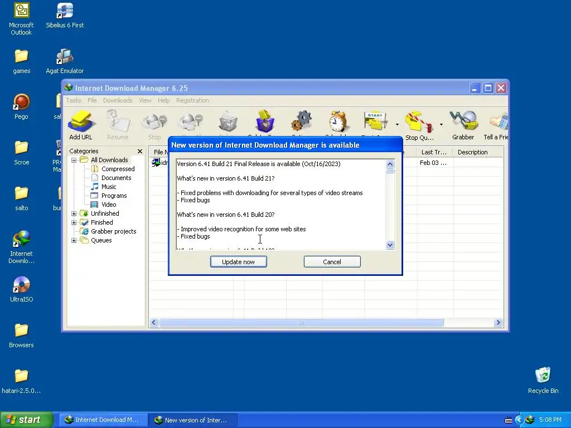Expand the Unfinished category node
This screenshot has height=428, width=571.
tap(74, 213)
